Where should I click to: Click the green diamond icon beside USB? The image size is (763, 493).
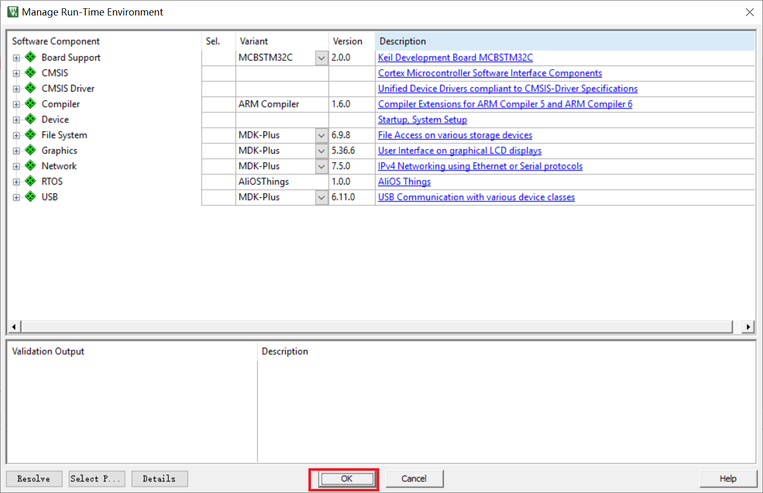tap(31, 196)
